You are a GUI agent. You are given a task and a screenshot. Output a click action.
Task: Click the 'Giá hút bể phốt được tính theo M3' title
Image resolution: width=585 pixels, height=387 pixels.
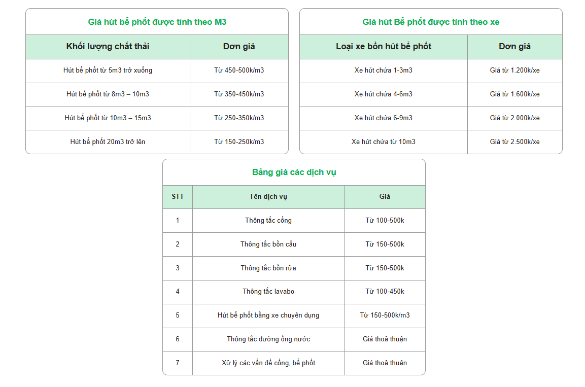(157, 22)
